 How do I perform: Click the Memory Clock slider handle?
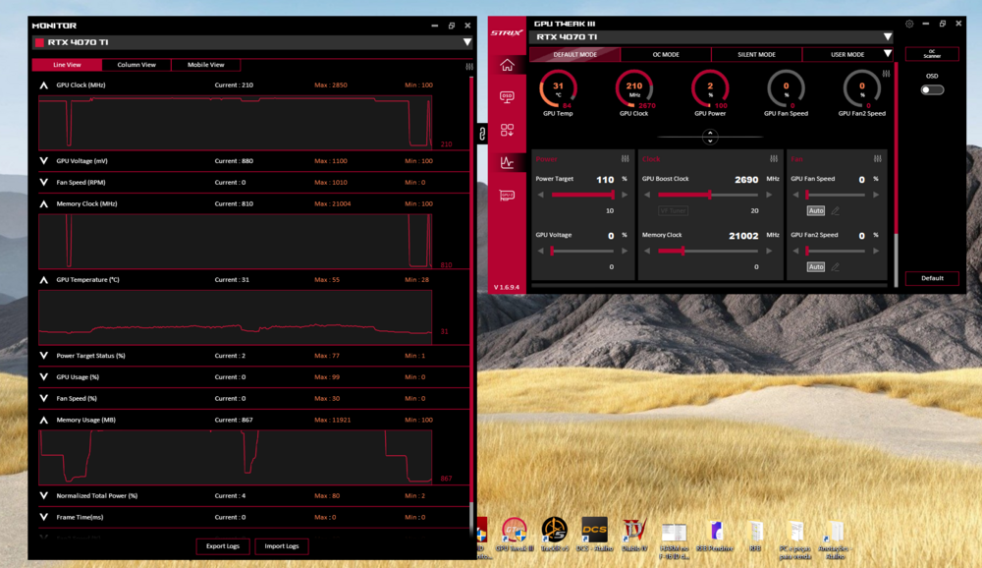tap(682, 251)
